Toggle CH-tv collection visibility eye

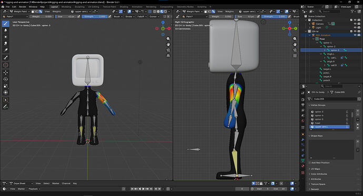[x=355, y=31]
